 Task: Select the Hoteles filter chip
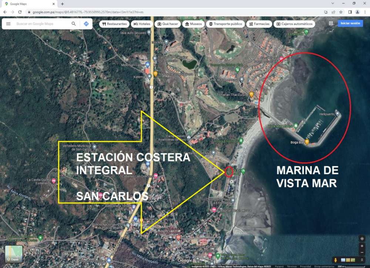point(142,24)
